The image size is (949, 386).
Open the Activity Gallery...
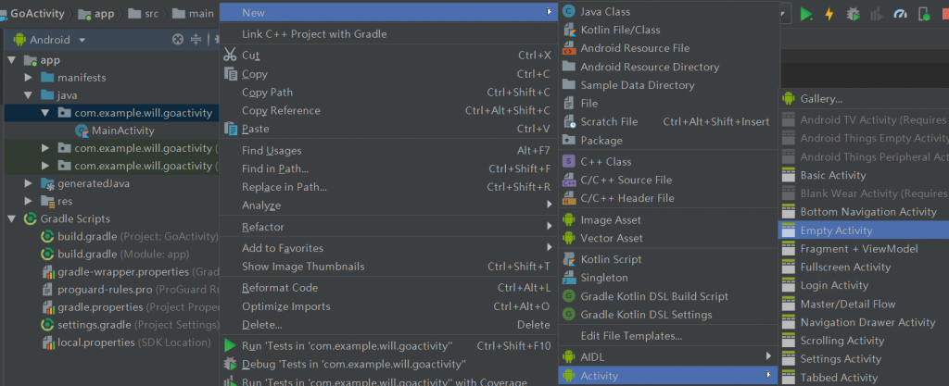point(864,98)
